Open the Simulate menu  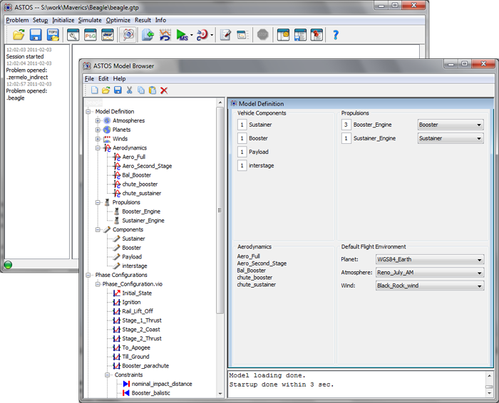pos(90,20)
